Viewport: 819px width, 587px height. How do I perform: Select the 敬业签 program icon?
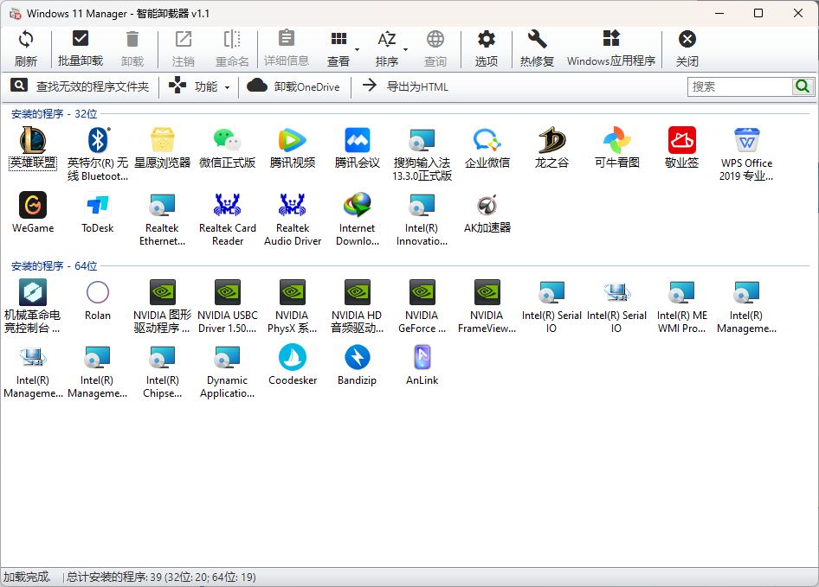coord(681,141)
